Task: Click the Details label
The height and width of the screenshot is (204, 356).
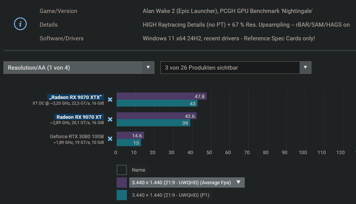Action: (x=48, y=24)
